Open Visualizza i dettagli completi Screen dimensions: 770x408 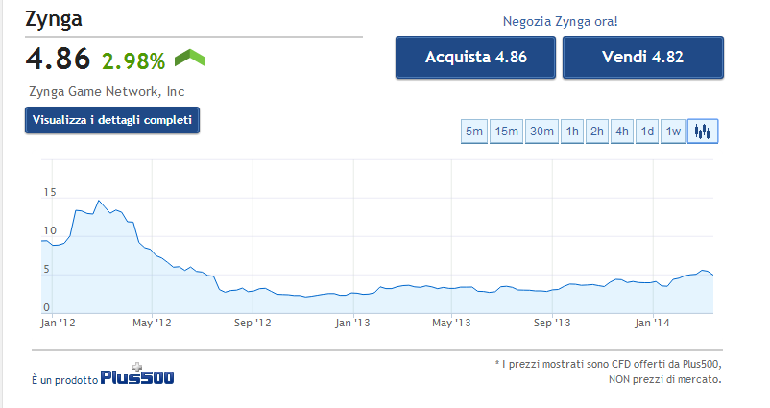pyautogui.click(x=112, y=121)
